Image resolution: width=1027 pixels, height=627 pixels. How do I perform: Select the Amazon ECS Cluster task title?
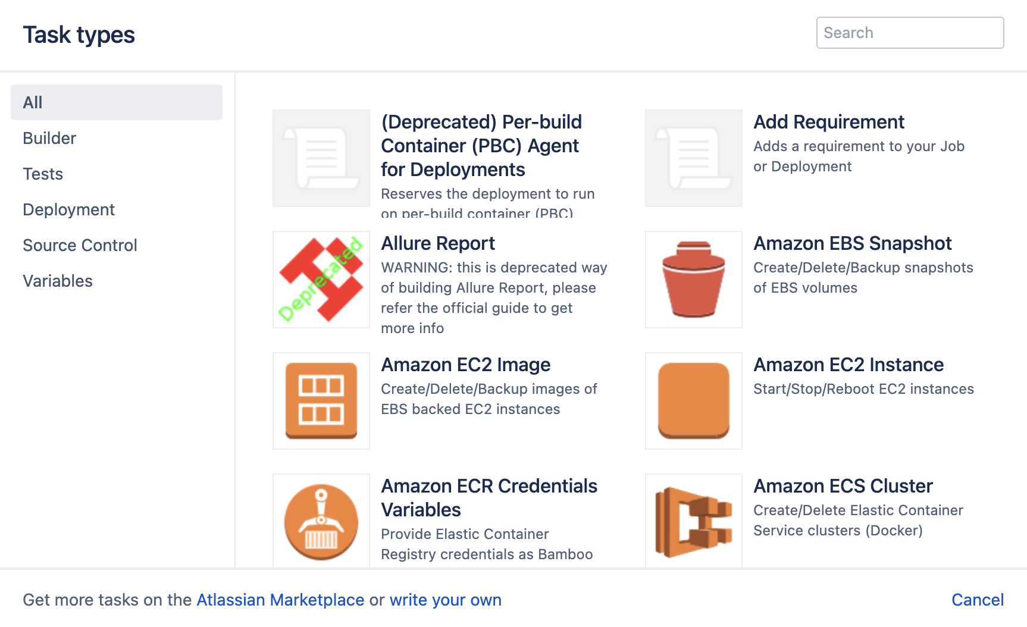pos(843,485)
